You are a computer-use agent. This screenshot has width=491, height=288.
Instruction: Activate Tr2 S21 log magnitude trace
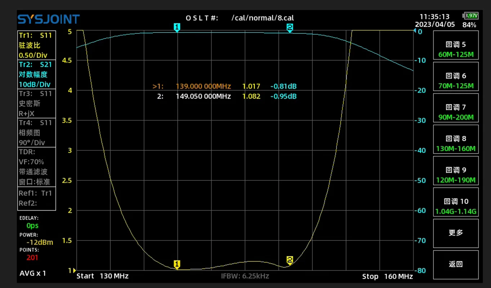(x=37, y=75)
